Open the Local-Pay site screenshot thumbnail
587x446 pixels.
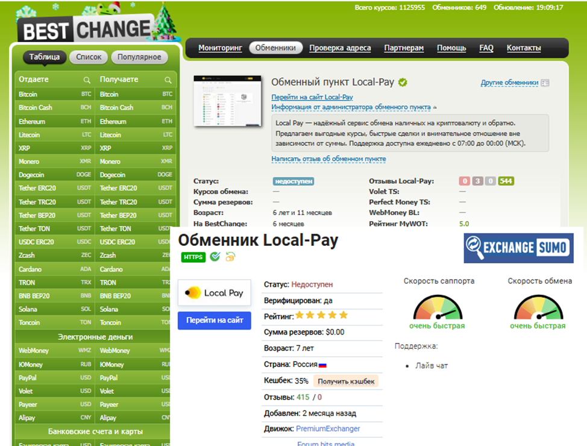227,101
